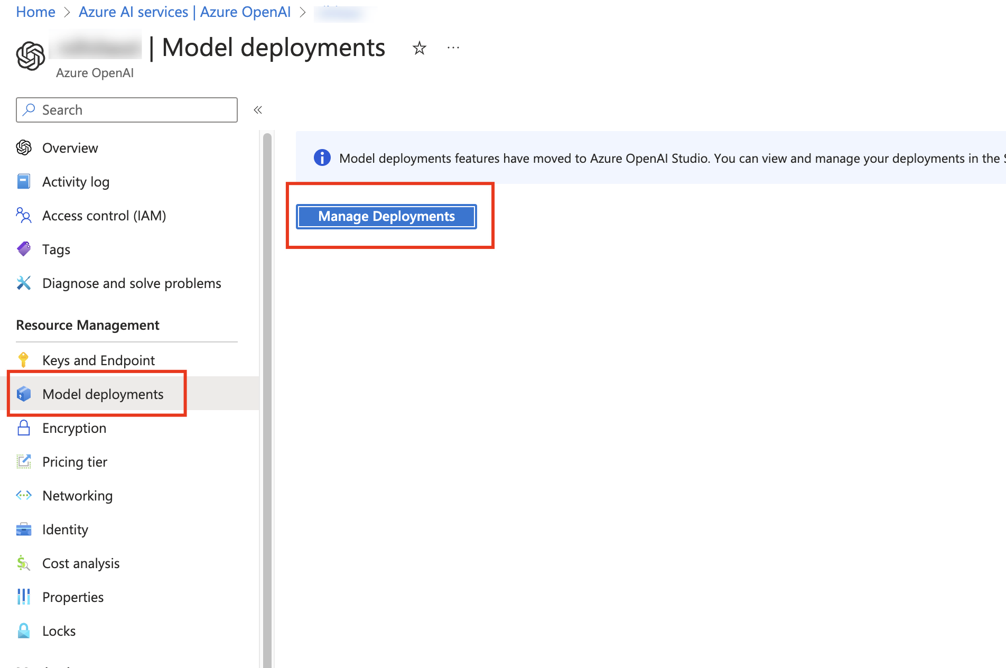
Task: Click the Properties bars icon
Action: 24,597
